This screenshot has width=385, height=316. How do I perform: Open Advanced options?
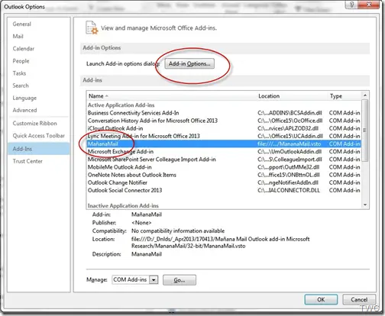coord(24,110)
